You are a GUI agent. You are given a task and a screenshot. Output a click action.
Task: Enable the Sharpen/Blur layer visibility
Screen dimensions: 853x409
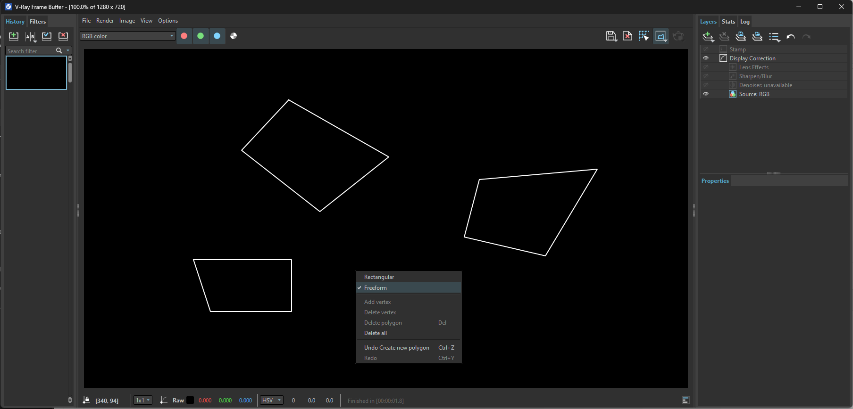coord(706,76)
